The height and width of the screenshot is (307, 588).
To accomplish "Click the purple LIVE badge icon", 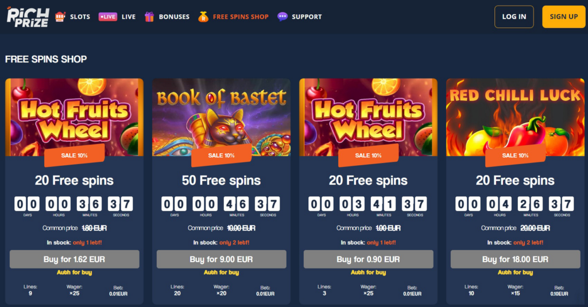I will pyautogui.click(x=107, y=17).
